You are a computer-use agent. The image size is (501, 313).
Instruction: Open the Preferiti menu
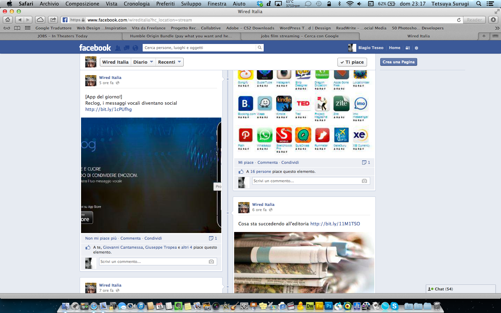(166, 4)
